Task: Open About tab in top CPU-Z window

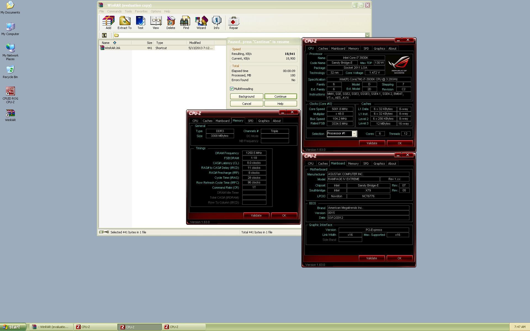Action: 392,49
